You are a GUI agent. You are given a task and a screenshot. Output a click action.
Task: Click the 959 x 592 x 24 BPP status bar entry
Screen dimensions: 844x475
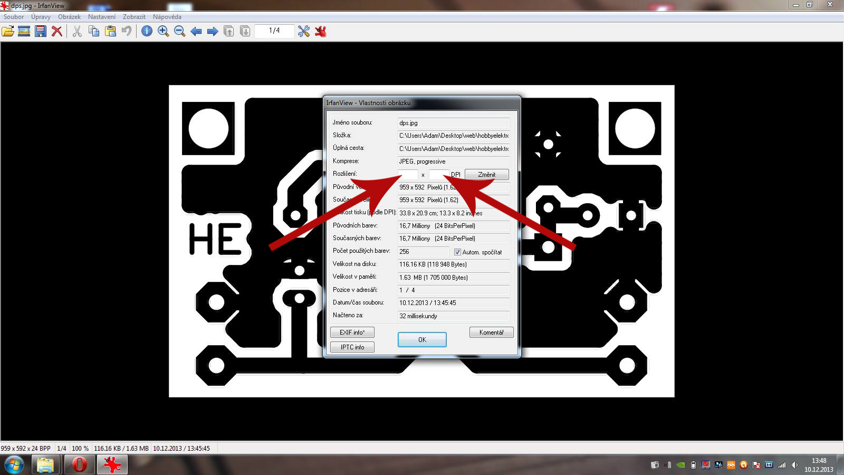26,449
